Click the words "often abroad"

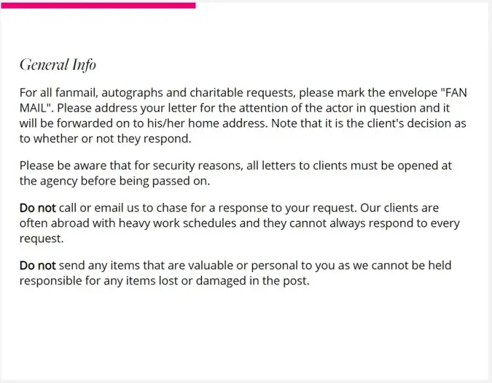coord(52,223)
